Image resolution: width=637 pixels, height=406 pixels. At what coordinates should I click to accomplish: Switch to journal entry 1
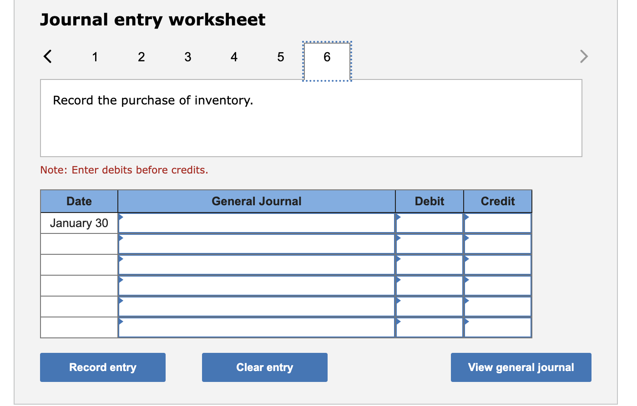point(95,57)
